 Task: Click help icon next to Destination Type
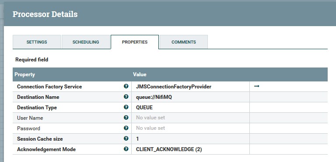click(x=126, y=107)
